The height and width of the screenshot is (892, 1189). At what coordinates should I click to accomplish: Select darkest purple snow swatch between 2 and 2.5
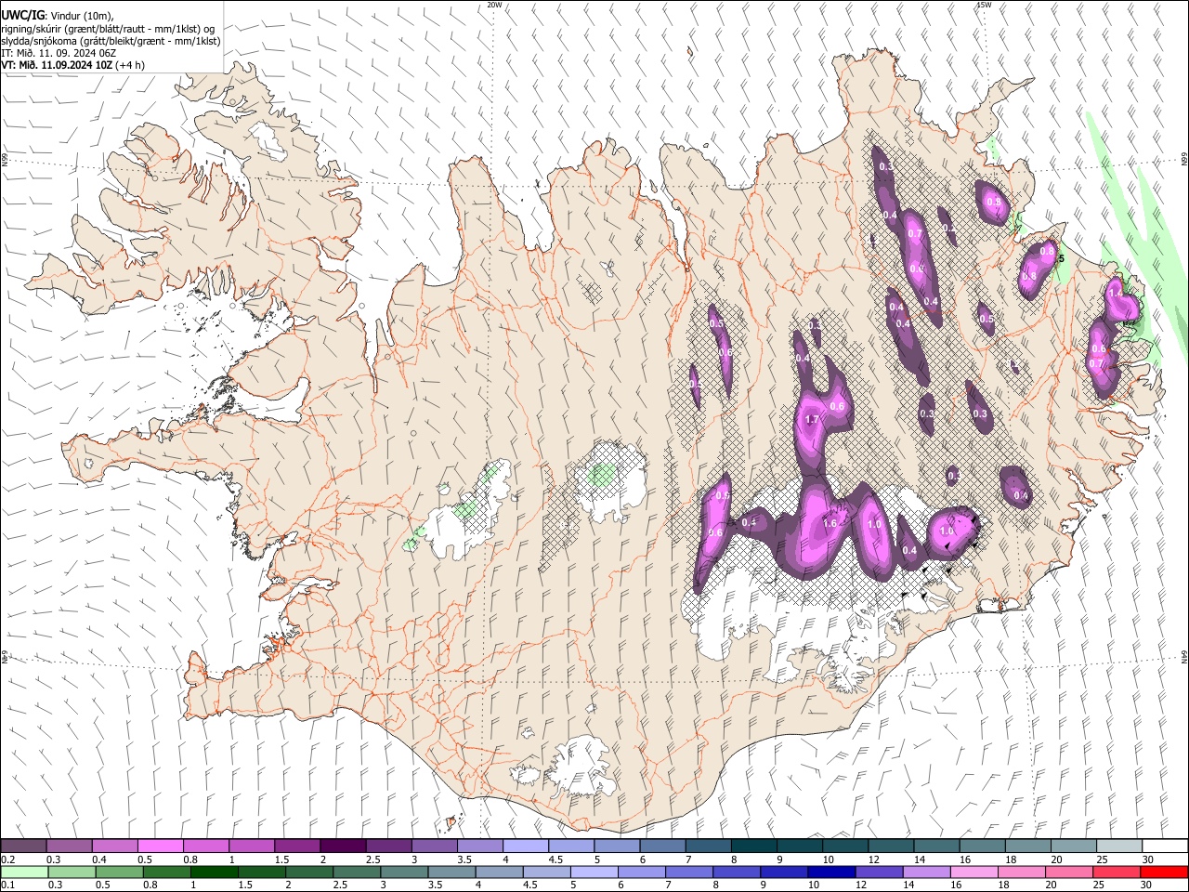343,846
